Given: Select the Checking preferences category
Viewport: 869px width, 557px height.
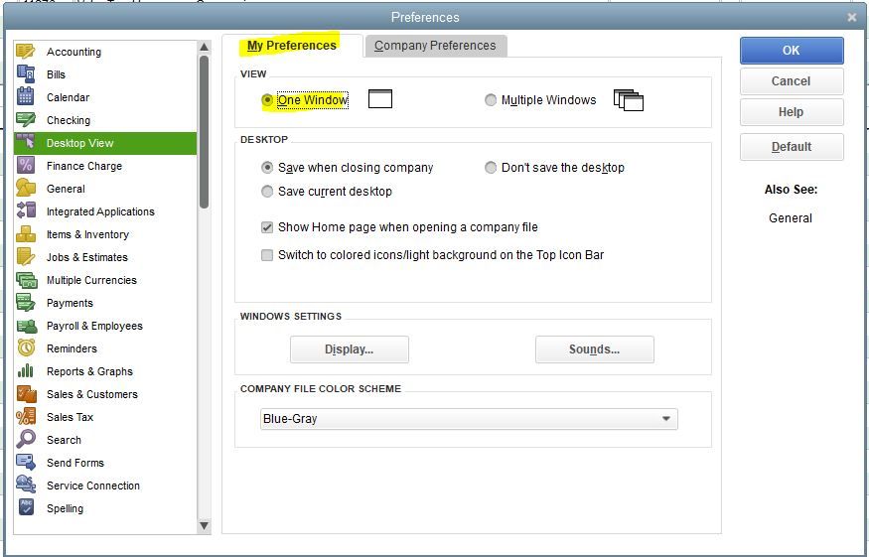Looking at the screenshot, I should (105, 120).
